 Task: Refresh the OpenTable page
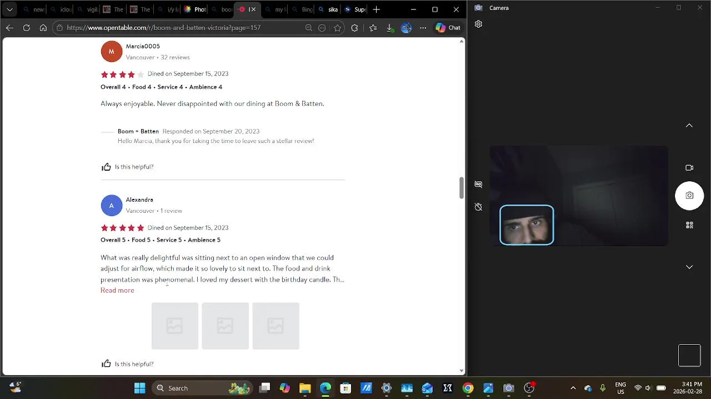26,28
